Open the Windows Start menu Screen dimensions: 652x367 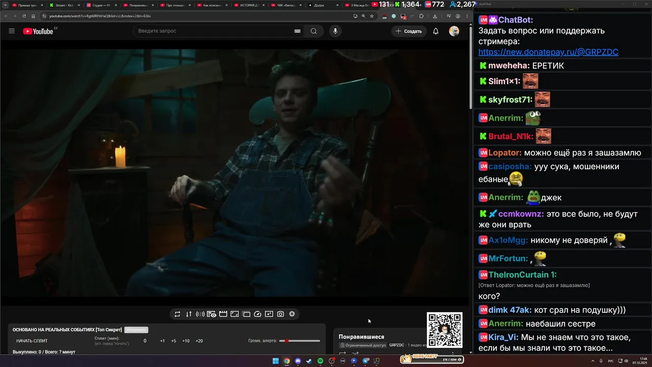coord(276,361)
